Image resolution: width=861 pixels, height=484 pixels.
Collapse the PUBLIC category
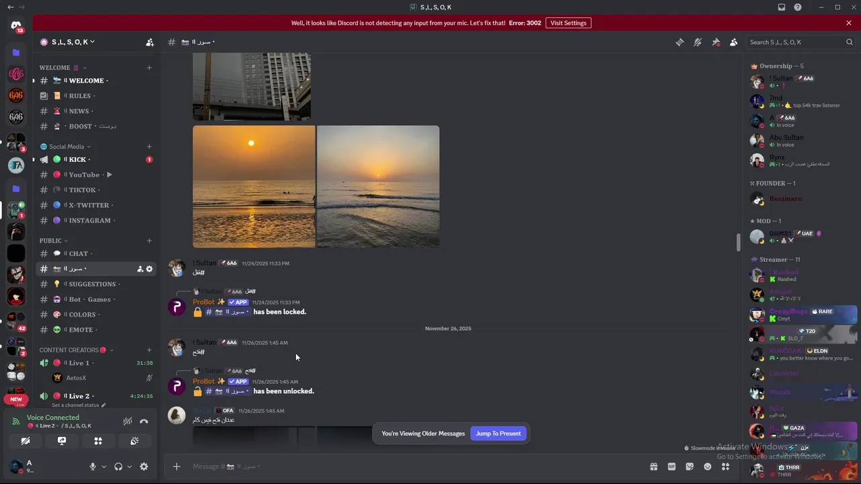53,241
